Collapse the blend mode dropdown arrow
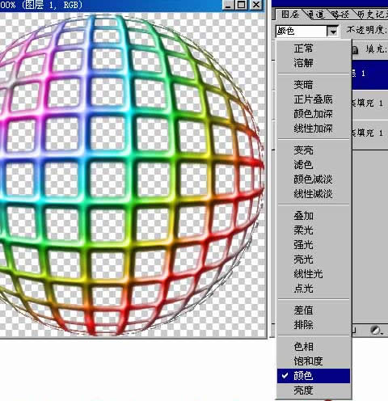This screenshot has height=401, width=388. click(333, 32)
